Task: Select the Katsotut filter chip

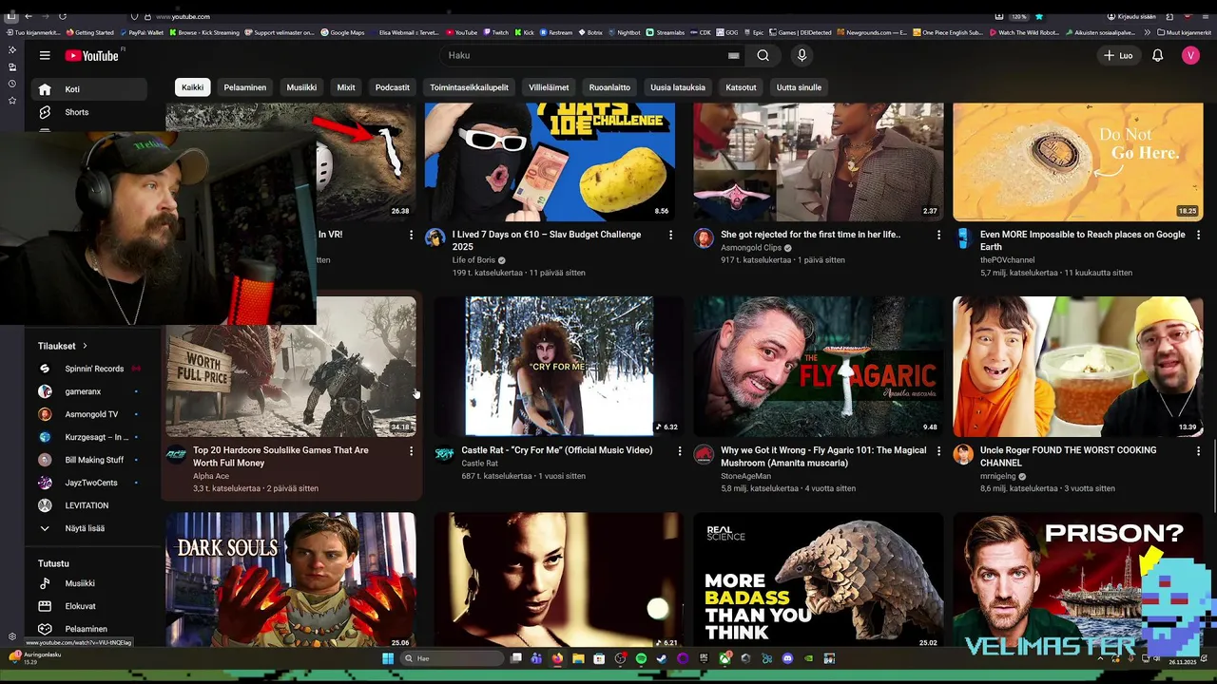Action: [741, 87]
